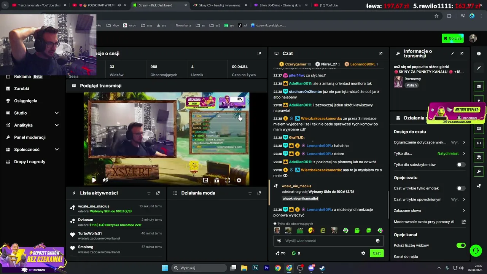Toggle theater mode on stream preview
487x274 pixels.
[216, 180]
